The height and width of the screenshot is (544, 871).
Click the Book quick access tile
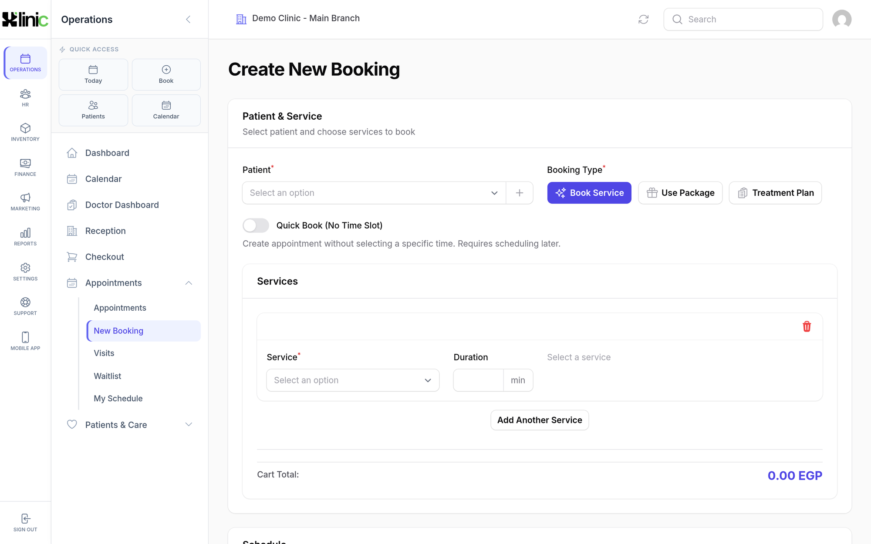(166, 74)
